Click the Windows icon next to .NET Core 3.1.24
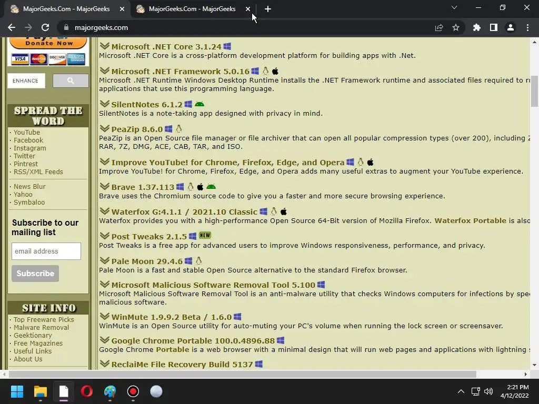Viewport: 539px width, 404px height. (x=227, y=46)
